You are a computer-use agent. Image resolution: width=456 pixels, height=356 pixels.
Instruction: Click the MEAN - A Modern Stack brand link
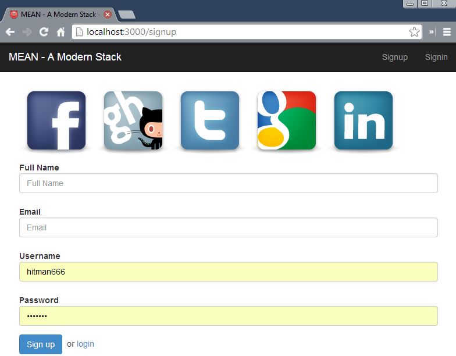pos(65,57)
